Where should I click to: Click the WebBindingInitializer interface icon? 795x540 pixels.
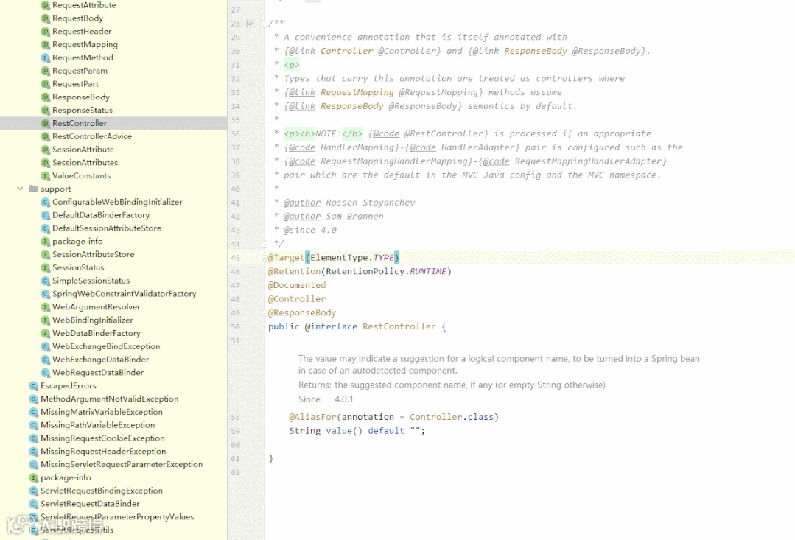tap(45, 320)
